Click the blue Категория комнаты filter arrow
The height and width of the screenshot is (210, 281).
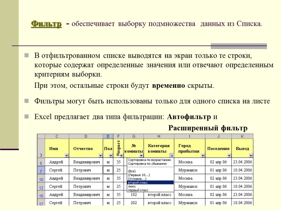click(172, 155)
